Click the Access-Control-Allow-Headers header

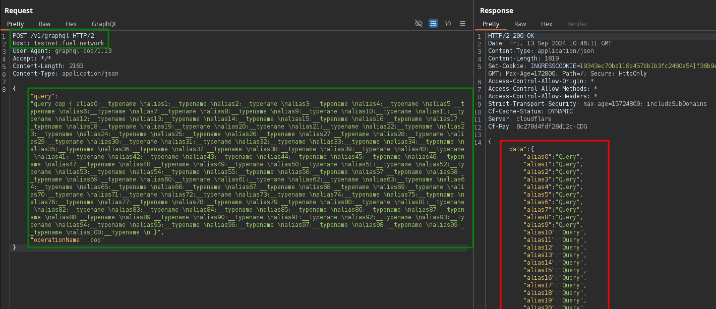(543, 96)
